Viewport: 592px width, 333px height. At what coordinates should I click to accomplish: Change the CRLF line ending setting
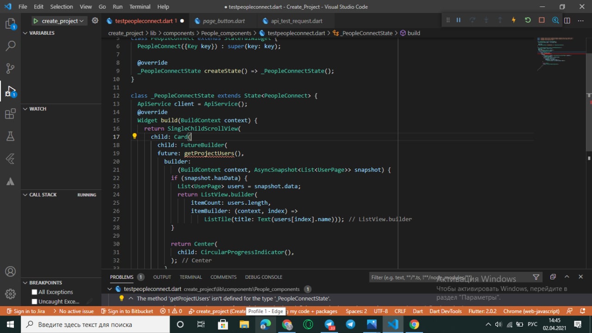pyautogui.click(x=400, y=311)
